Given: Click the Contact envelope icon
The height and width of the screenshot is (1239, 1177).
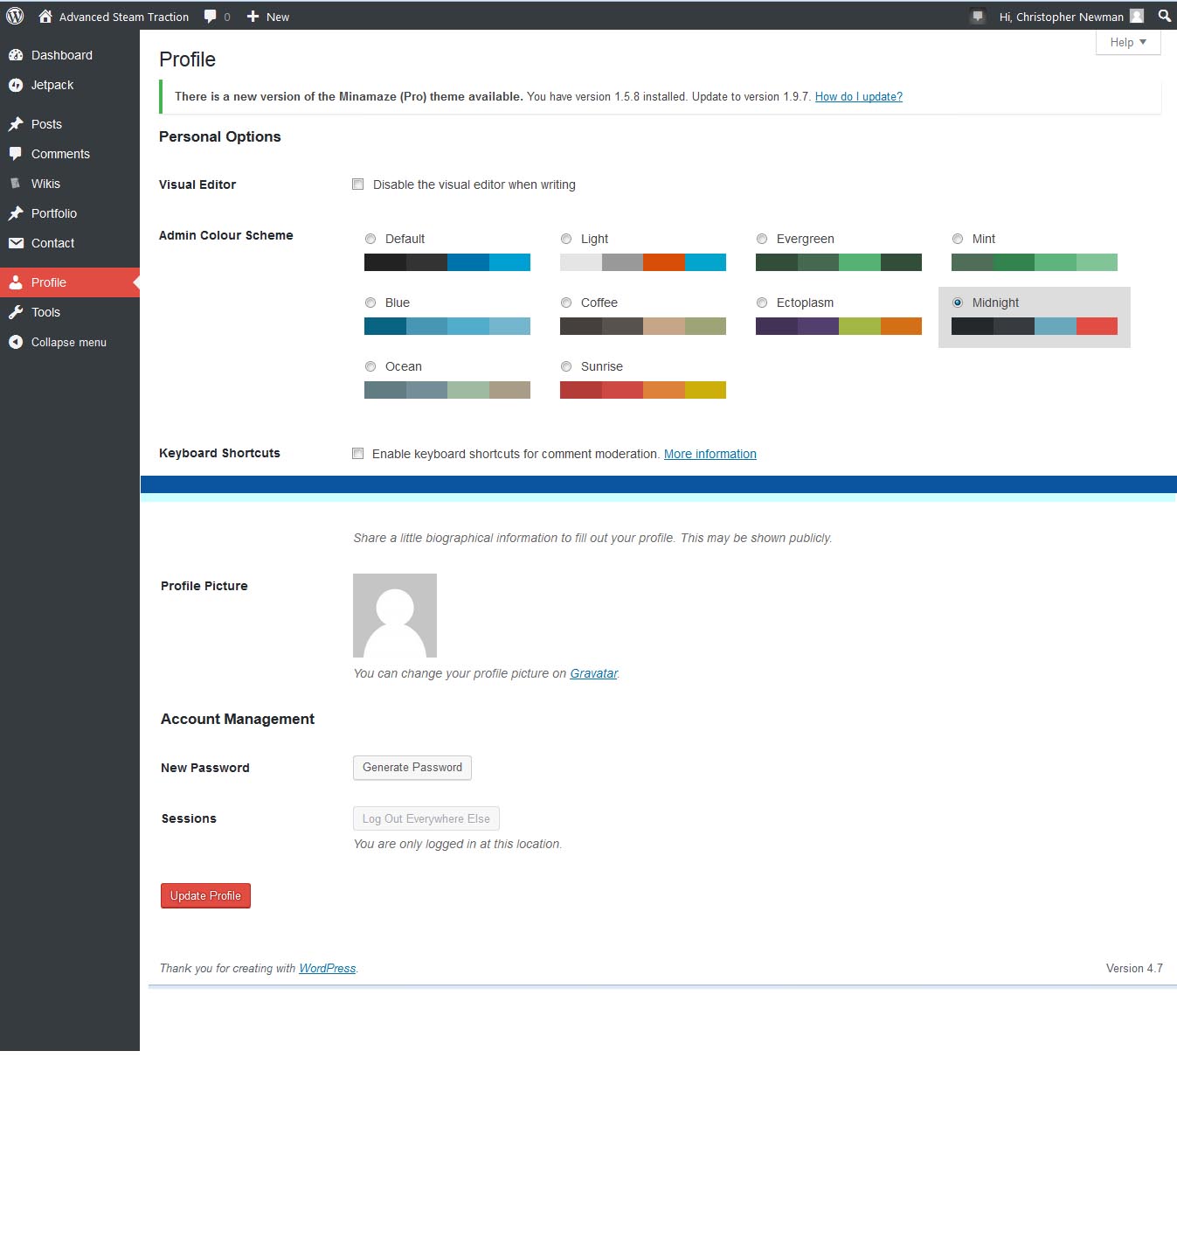Looking at the screenshot, I should tap(16, 243).
